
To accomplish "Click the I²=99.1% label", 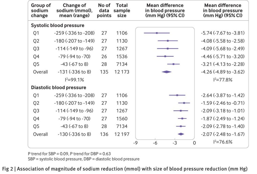I will (x=74, y=80).
